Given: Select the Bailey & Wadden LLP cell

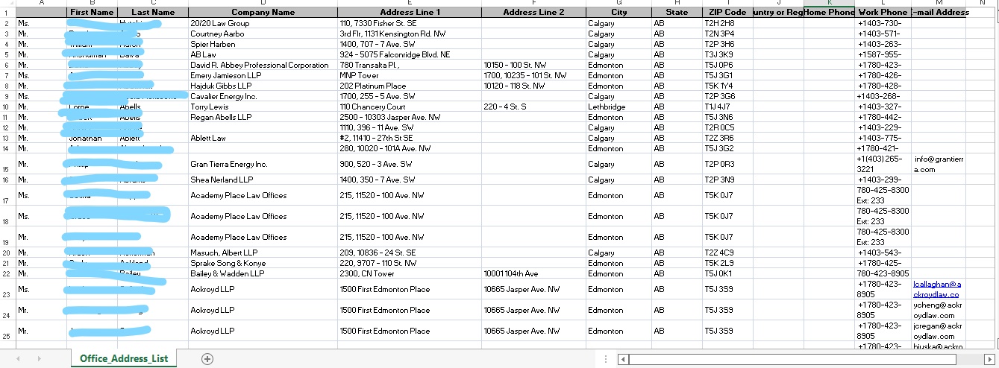Looking at the screenshot, I should pos(263,273).
